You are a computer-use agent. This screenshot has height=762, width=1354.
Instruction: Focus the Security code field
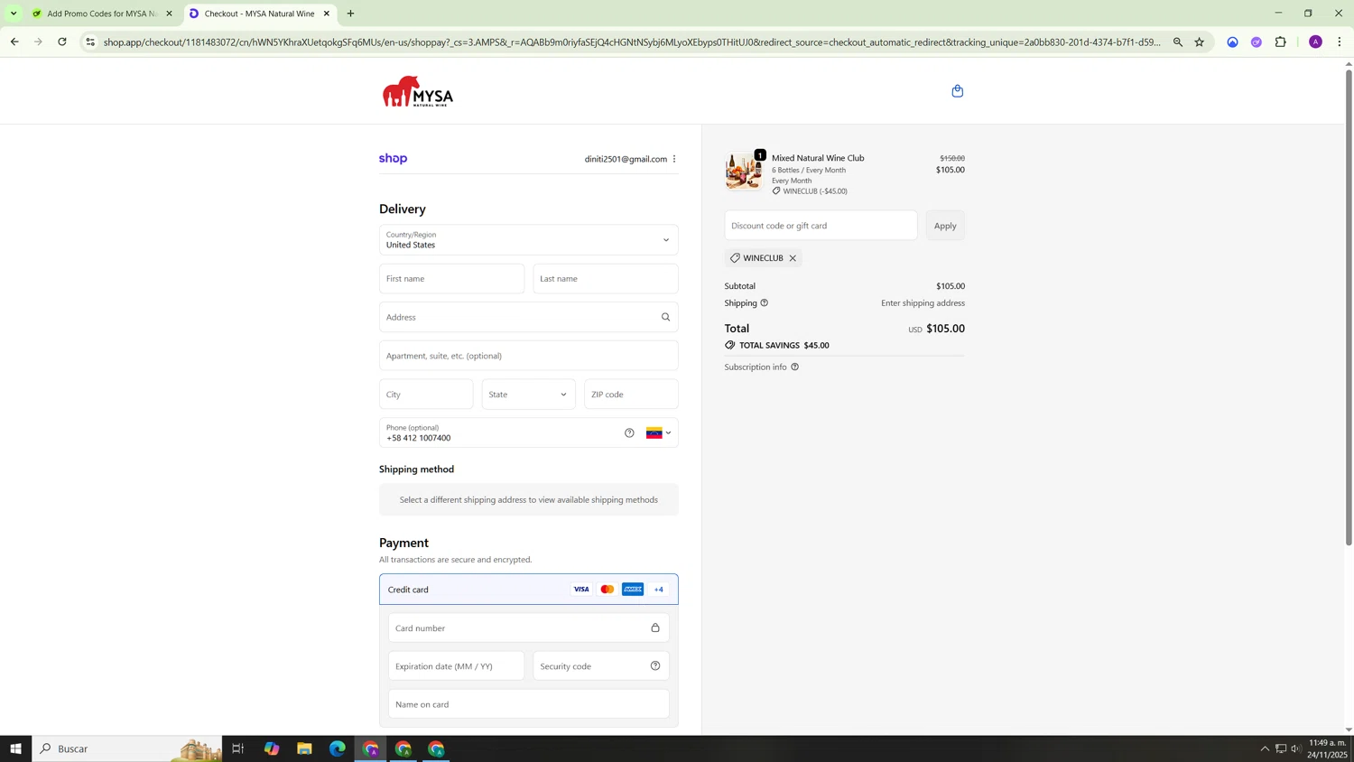point(601,666)
